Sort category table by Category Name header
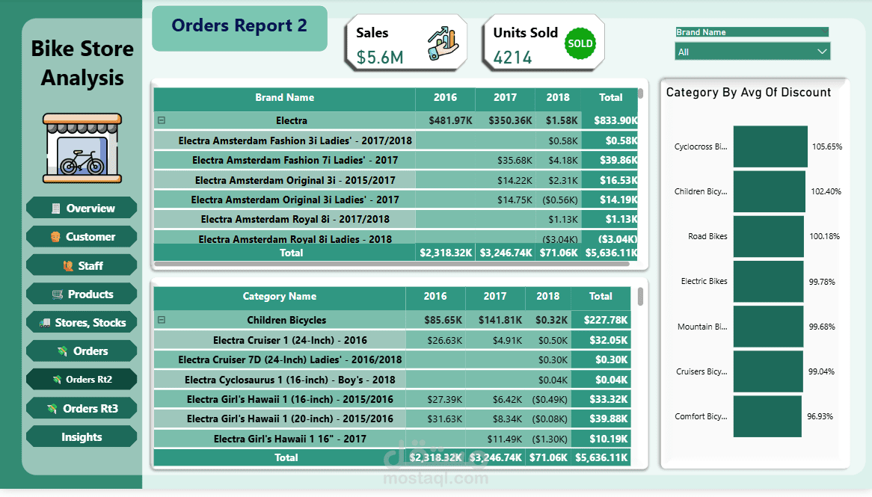The image size is (872, 497). tap(280, 296)
